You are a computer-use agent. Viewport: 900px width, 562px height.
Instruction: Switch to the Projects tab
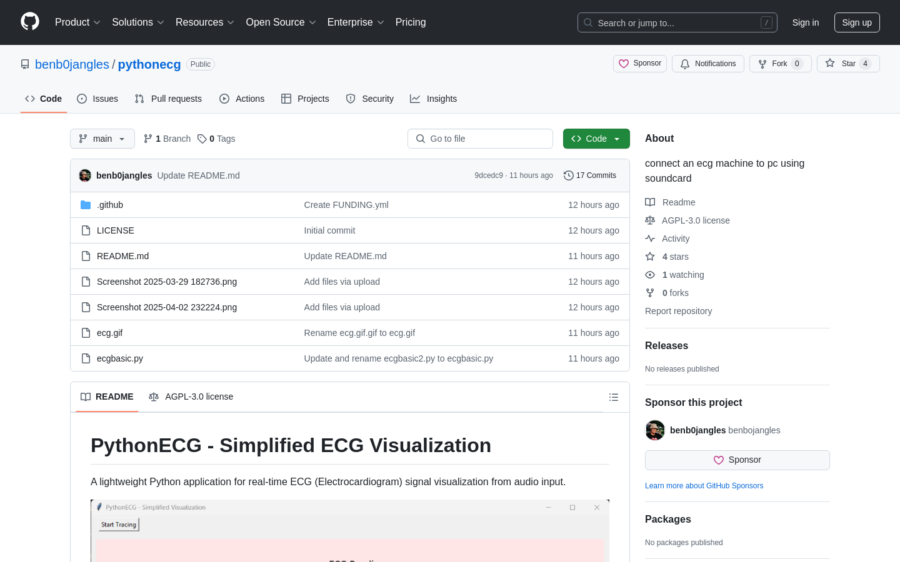click(x=305, y=99)
